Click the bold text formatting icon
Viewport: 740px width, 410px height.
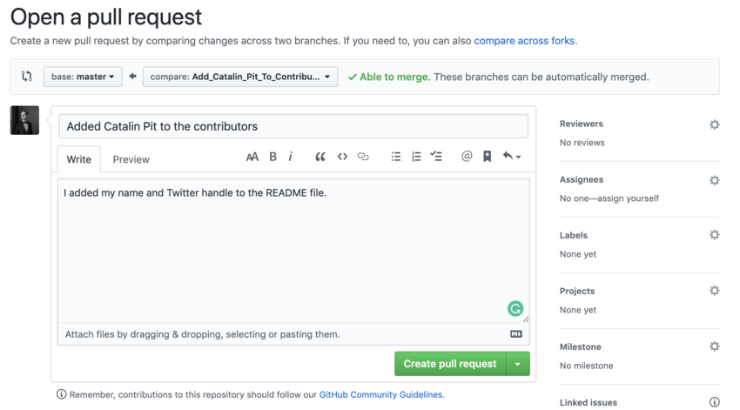click(x=272, y=157)
